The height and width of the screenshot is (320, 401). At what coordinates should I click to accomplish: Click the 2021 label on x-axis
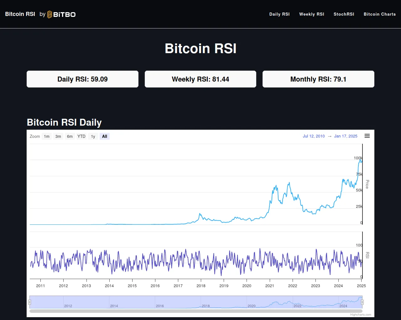click(x=270, y=286)
